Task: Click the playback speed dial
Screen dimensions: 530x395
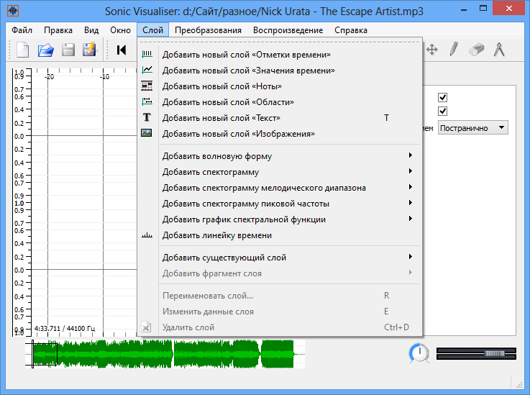Action: coord(419,353)
